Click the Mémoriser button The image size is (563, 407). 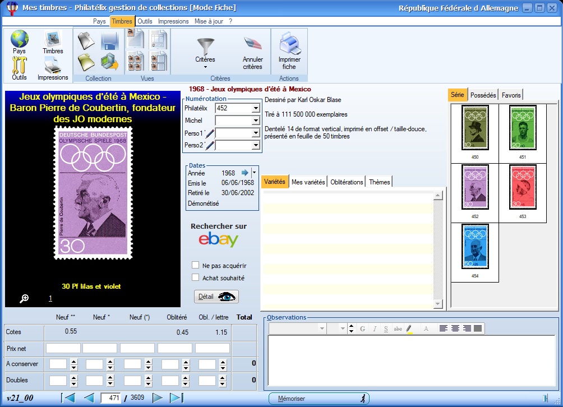tap(319, 399)
